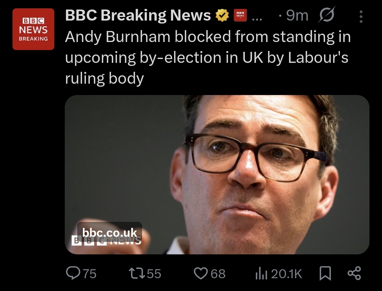The width and height of the screenshot is (382, 291).
Task: Click the BBC Breaking News account name
Action: pyautogui.click(x=138, y=15)
